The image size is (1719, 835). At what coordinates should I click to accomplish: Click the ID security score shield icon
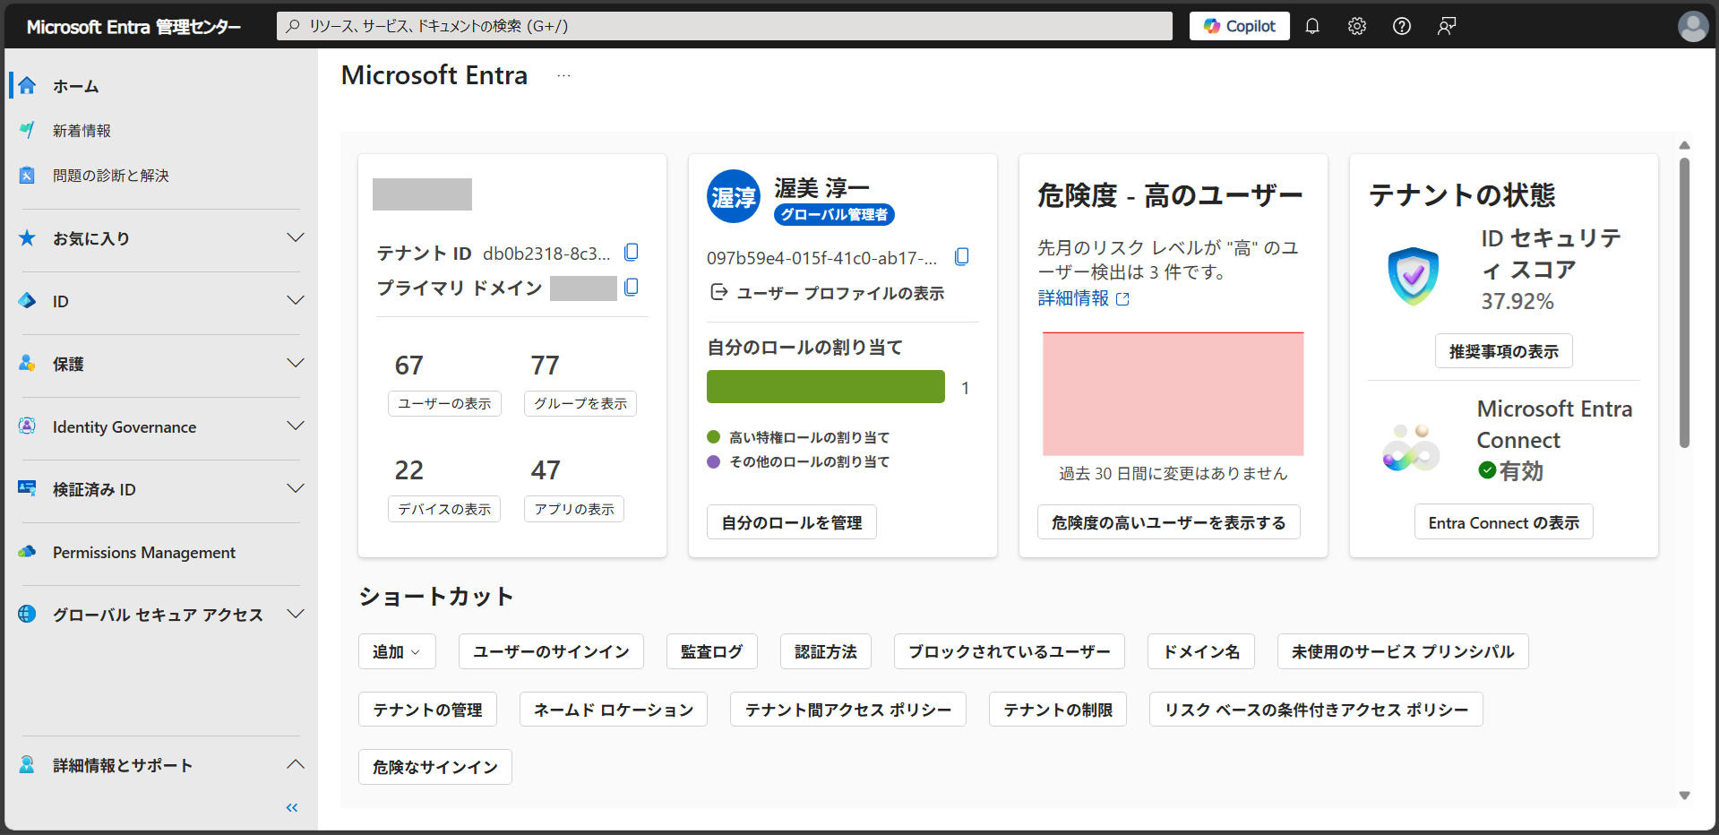(x=1413, y=276)
